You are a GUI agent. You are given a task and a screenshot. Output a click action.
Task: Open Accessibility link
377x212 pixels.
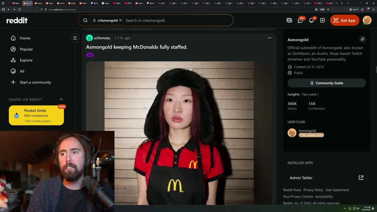[324, 196]
